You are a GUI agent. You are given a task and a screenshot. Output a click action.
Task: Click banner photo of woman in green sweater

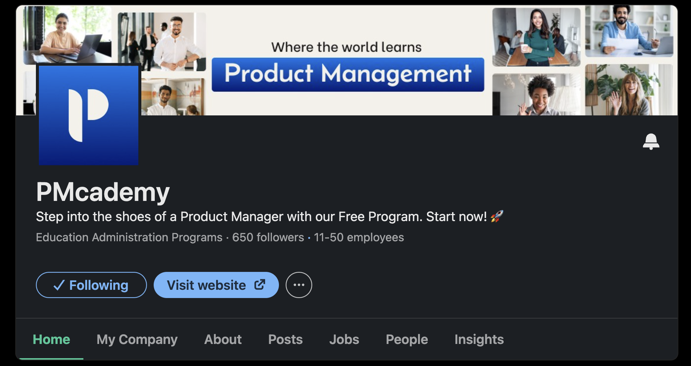click(536, 37)
